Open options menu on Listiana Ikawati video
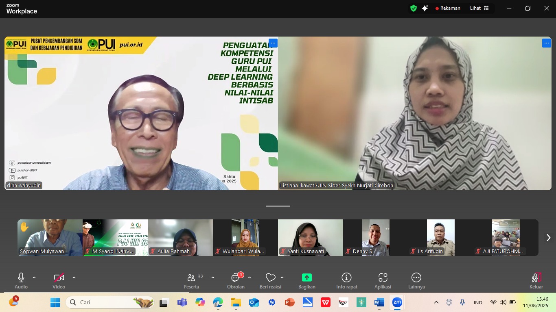The image size is (556, 312). 546,43
